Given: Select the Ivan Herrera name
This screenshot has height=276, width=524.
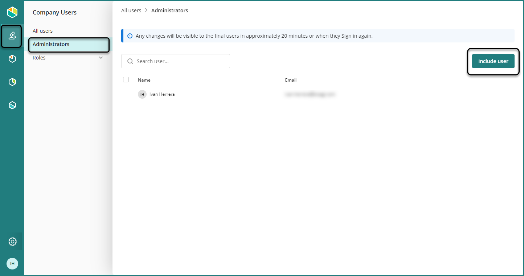Looking at the screenshot, I should coord(162,94).
